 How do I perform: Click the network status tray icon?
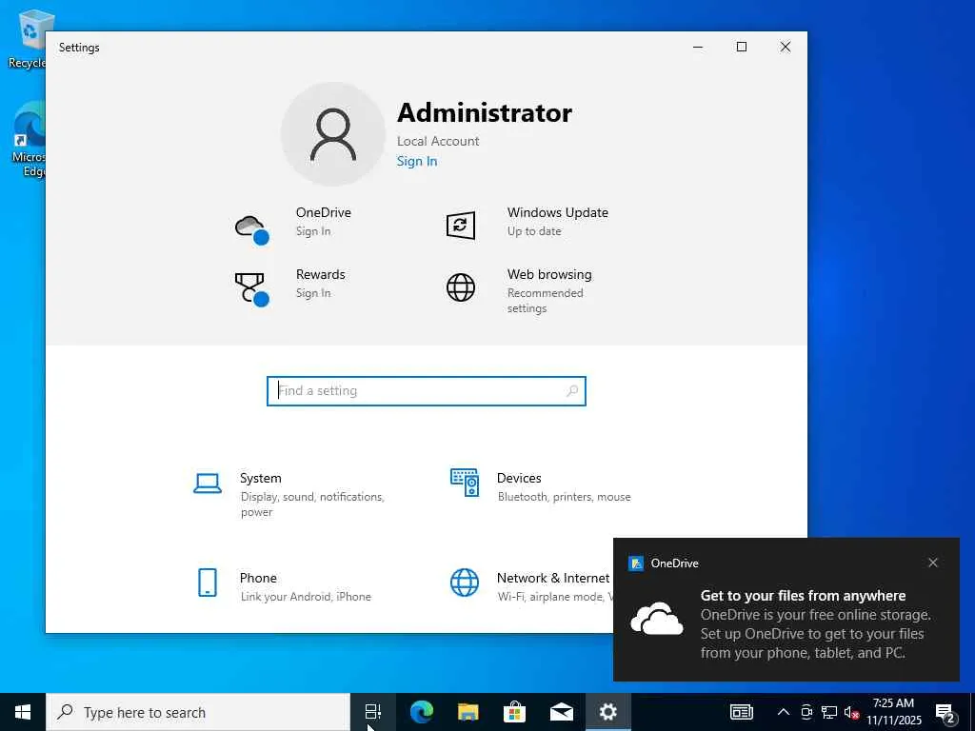point(829,712)
